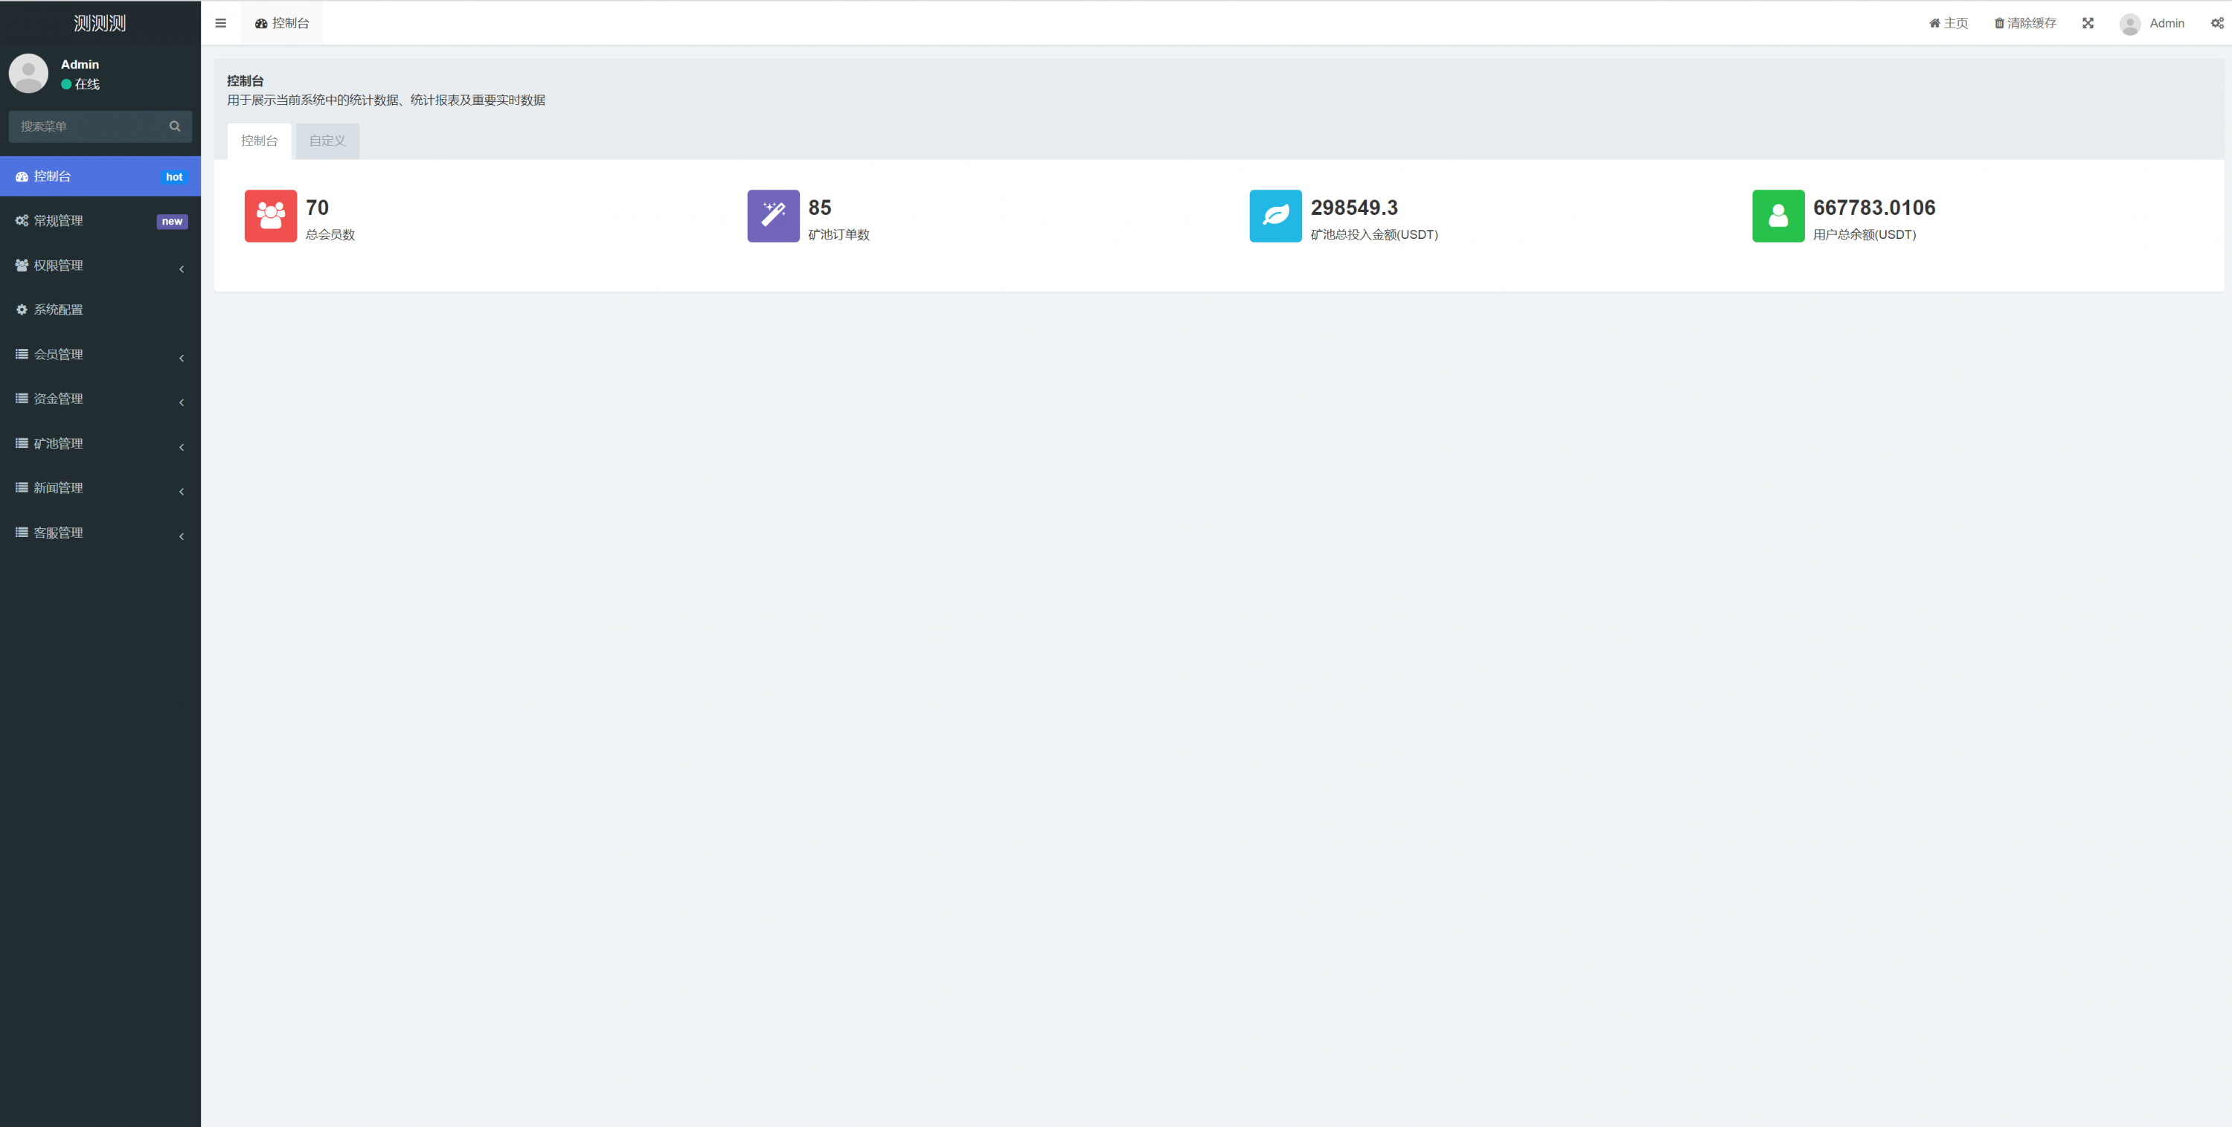Click the search magnifier icon in the sidebar
The width and height of the screenshot is (2232, 1127).
point(175,126)
